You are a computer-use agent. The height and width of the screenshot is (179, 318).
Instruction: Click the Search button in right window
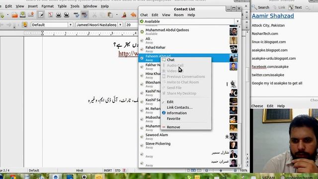[x=260, y=7]
